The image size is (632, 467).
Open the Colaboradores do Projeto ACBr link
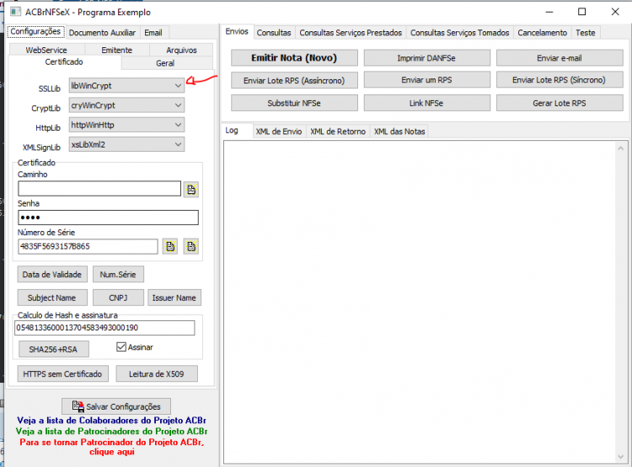[x=111, y=421]
